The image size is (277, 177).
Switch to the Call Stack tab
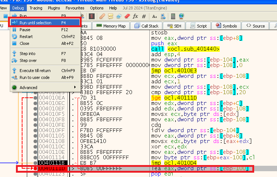tap(147, 26)
